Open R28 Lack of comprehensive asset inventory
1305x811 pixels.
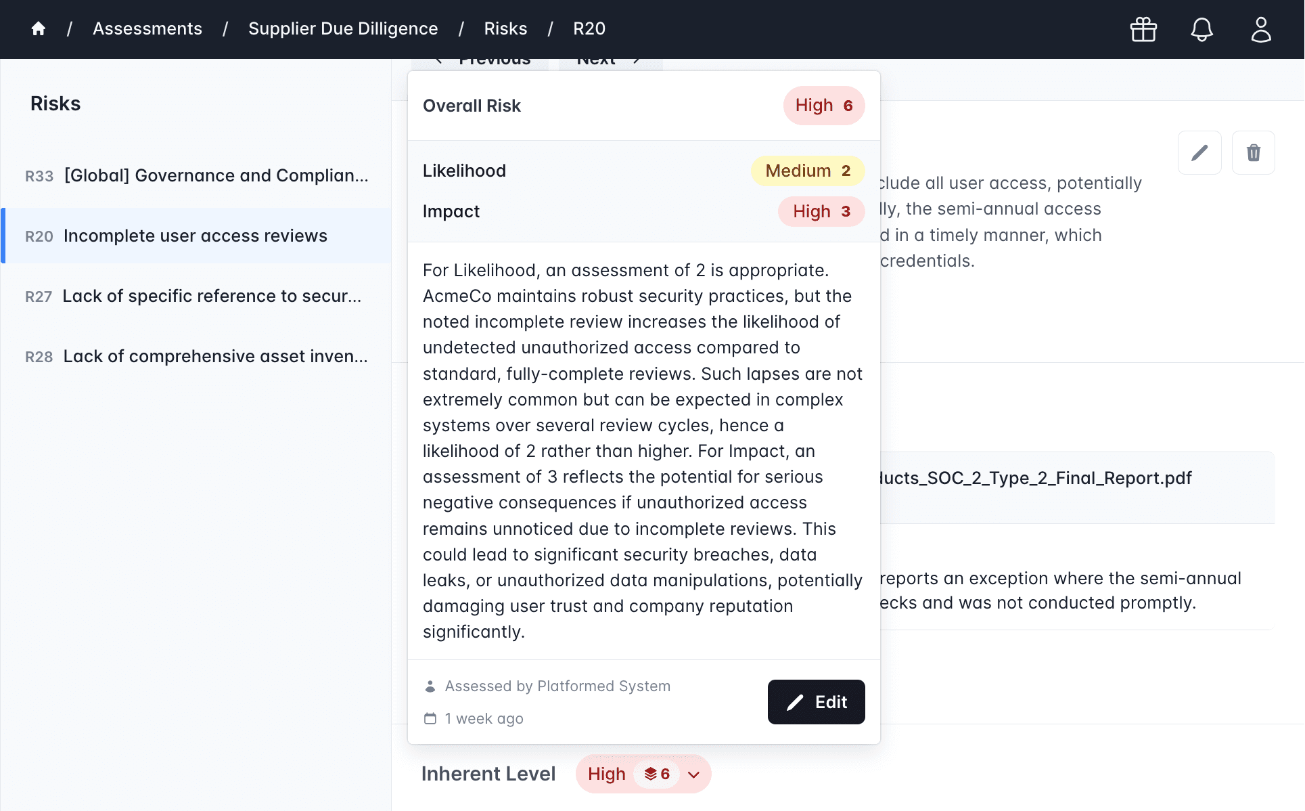tap(197, 356)
